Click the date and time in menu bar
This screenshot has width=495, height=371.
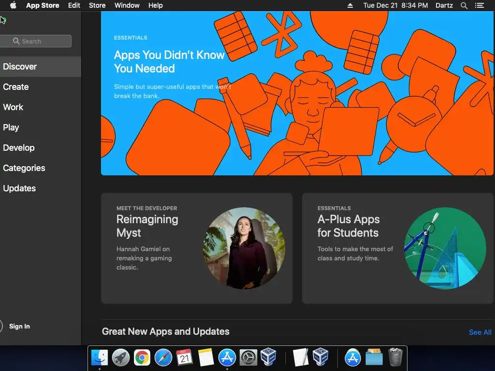pos(395,5)
